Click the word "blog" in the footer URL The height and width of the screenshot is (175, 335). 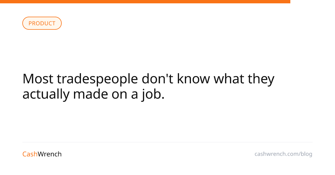pos(307,154)
